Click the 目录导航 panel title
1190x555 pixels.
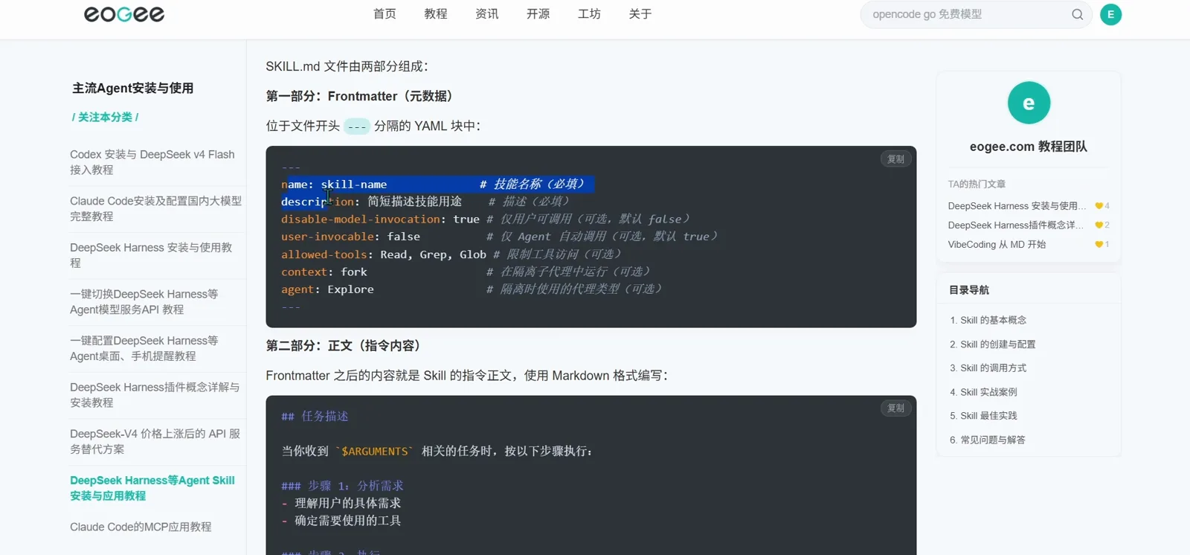pos(969,290)
